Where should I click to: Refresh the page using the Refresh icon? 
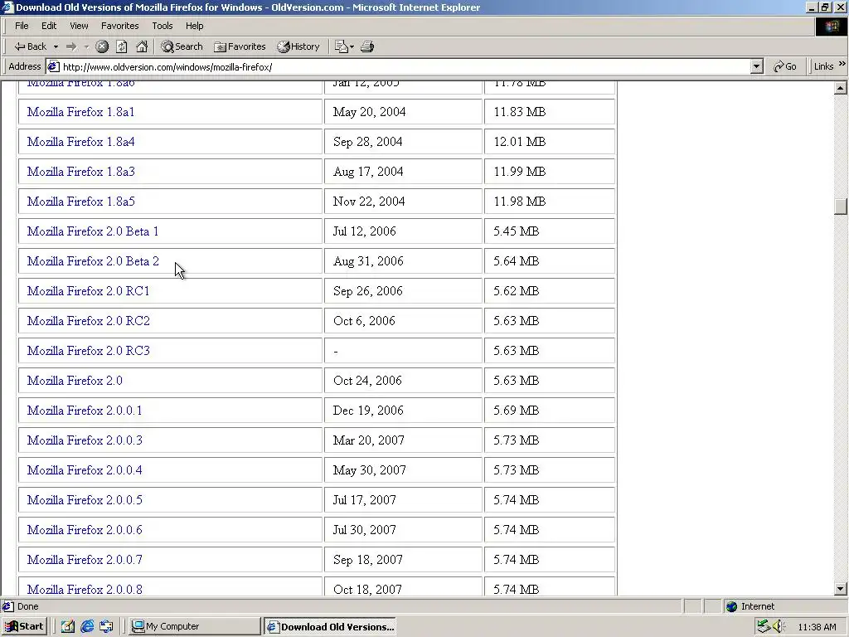click(x=122, y=46)
